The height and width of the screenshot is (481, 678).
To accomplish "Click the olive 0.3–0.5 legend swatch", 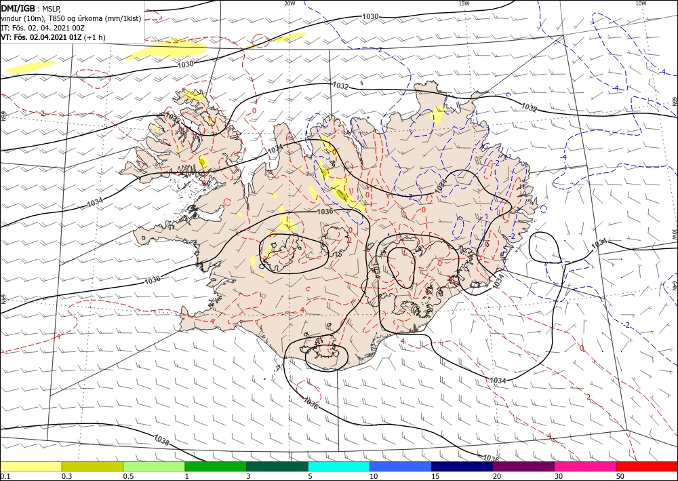I will click(x=92, y=466).
